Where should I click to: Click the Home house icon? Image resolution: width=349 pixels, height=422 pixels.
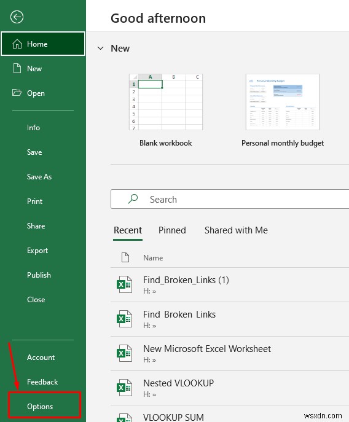coord(17,44)
